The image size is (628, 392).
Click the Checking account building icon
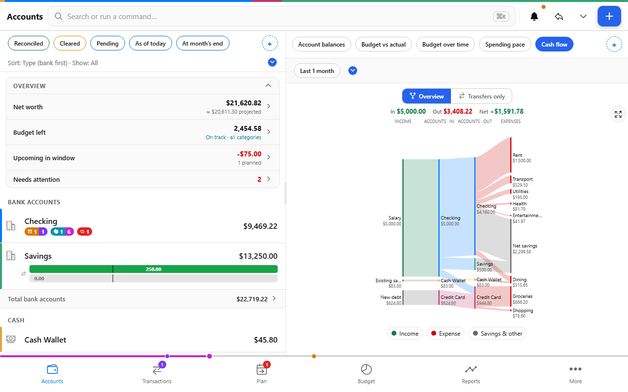[11, 226]
